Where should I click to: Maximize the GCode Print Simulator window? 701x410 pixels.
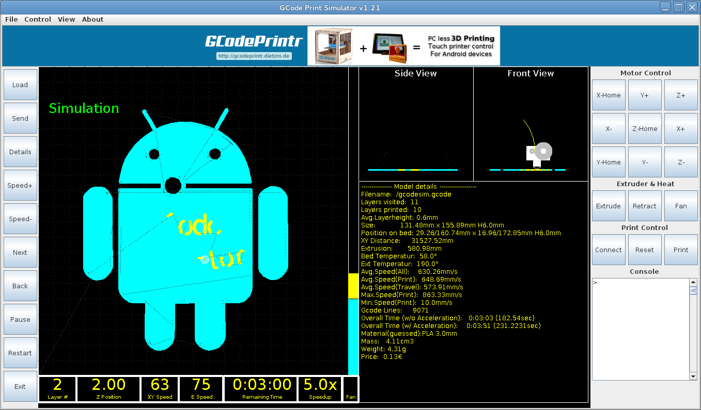[x=679, y=7]
